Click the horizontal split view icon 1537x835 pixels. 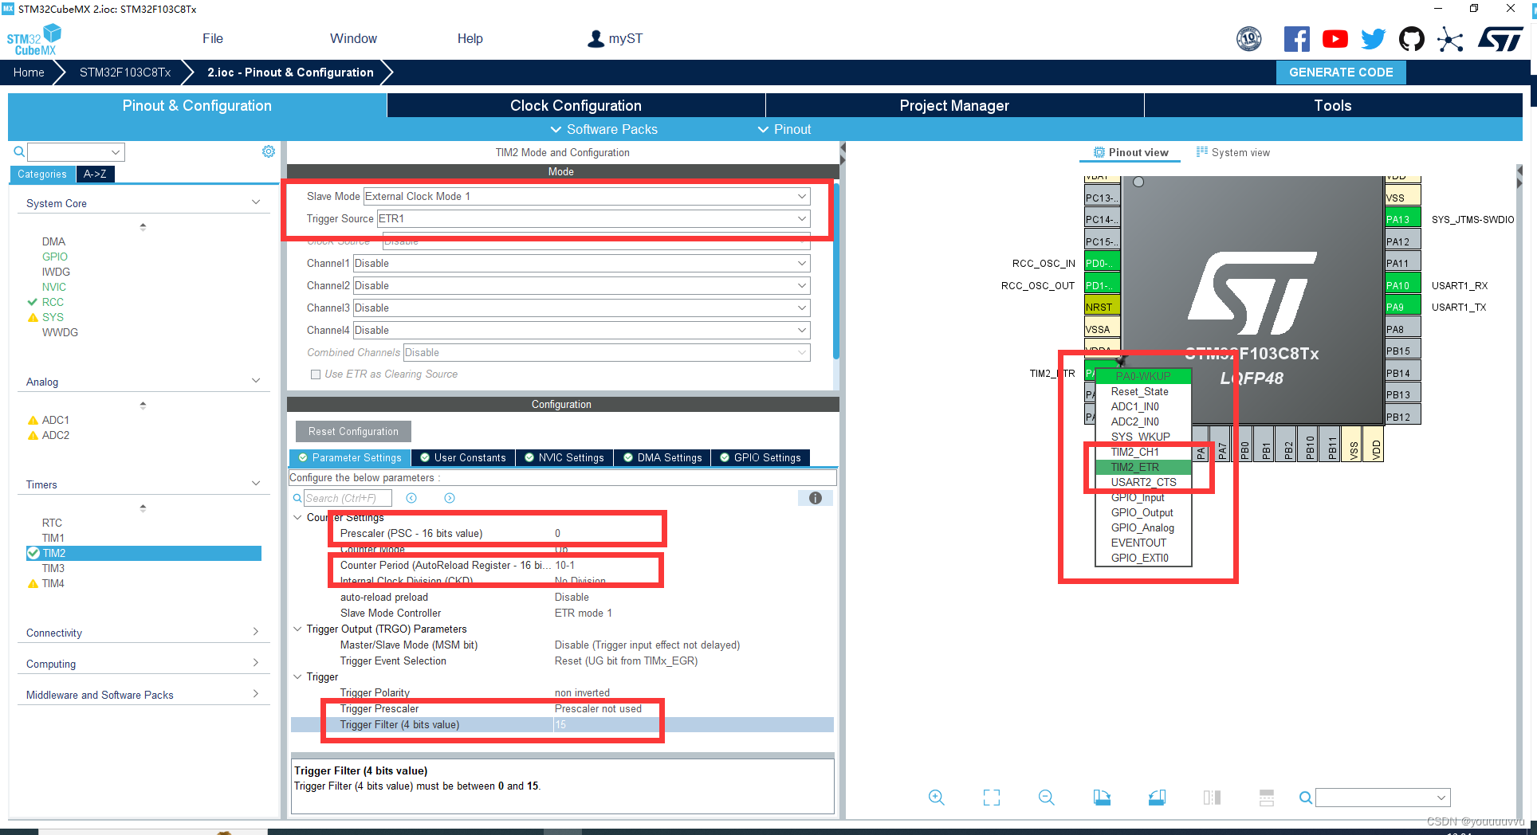pyautogui.click(x=1267, y=798)
